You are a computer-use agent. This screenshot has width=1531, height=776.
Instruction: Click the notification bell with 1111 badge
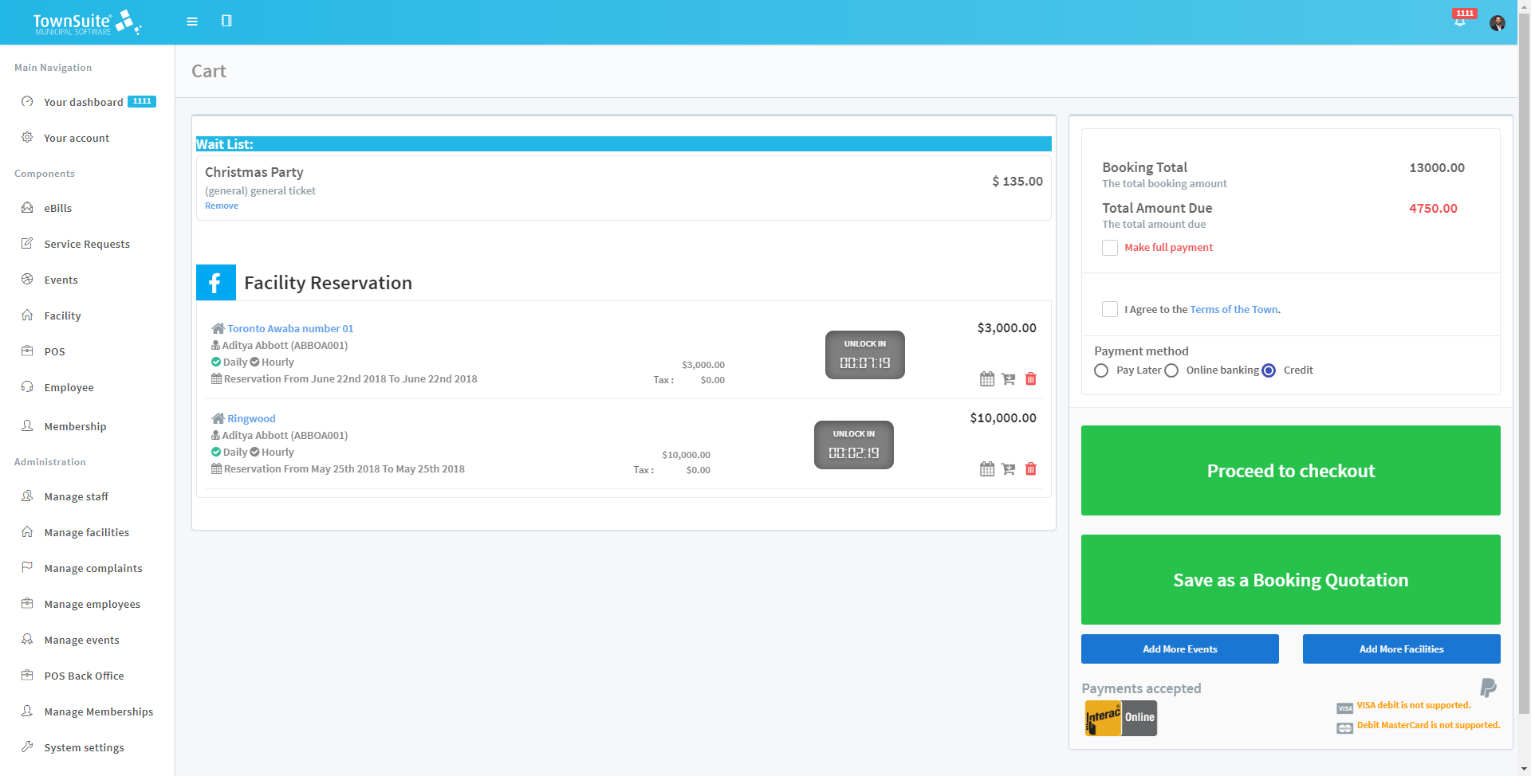tap(1460, 21)
